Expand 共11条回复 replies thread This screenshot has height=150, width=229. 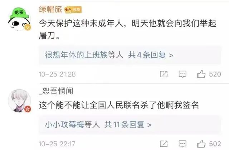[128, 125]
